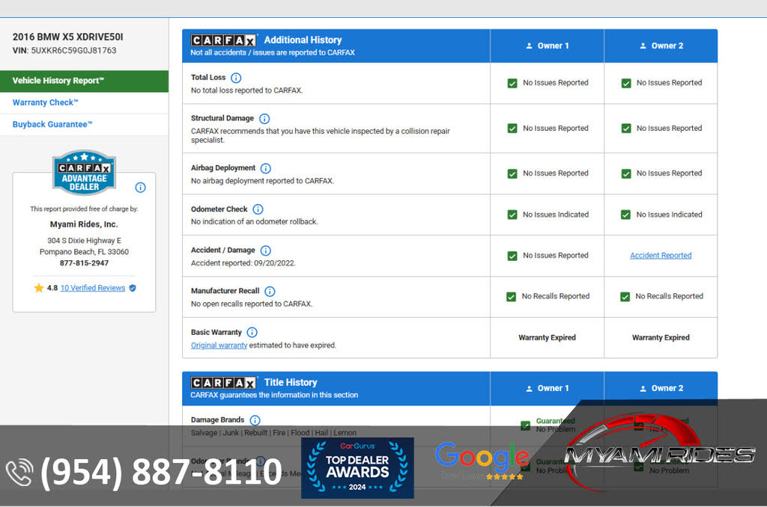767x507 pixels.
Task: Click the phone handset icon in banner
Action: click(19, 473)
